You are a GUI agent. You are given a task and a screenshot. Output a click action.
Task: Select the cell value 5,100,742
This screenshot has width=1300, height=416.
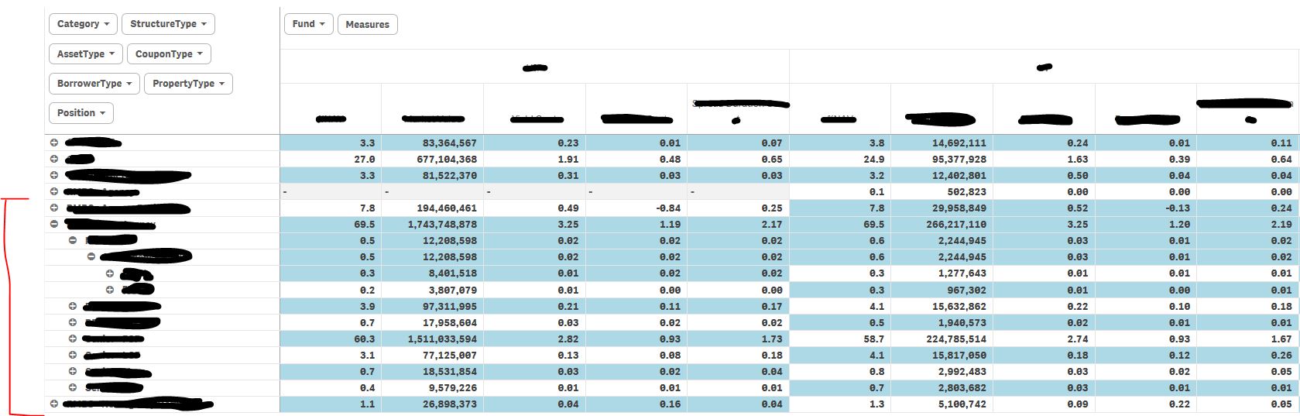pyautogui.click(x=942, y=404)
